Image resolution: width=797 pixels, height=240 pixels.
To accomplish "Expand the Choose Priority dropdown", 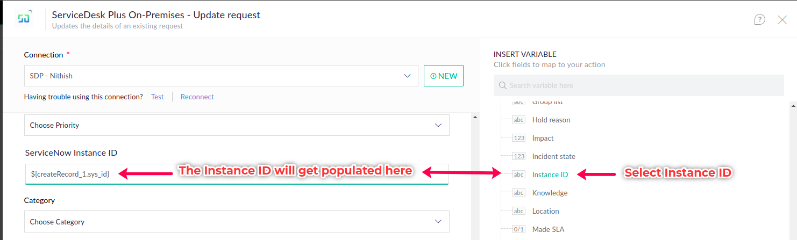I will click(x=237, y=125).
